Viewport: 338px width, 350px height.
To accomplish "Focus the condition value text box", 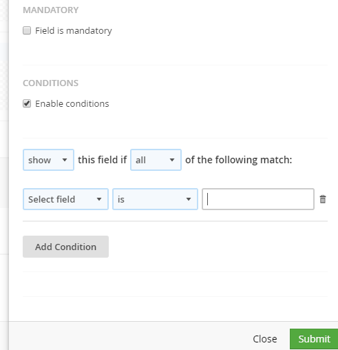I will [258, 199].
